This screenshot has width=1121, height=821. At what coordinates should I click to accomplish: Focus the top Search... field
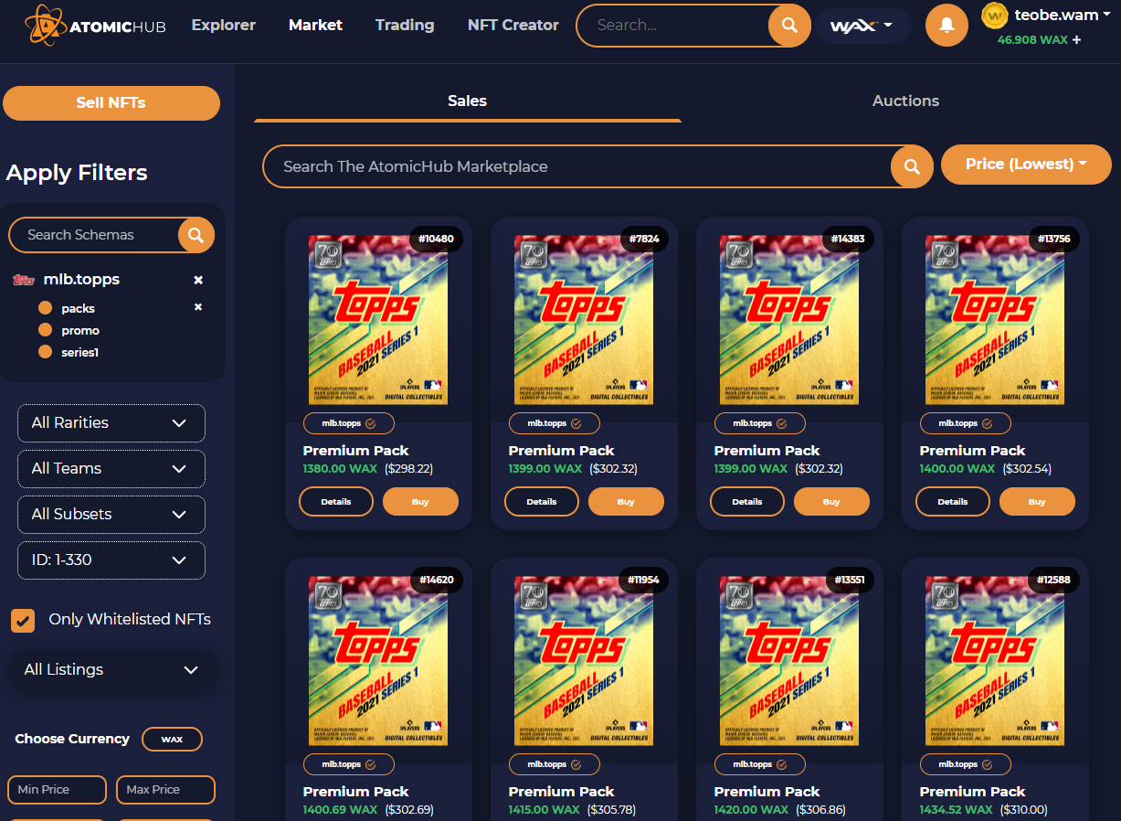(x=674, y=26)
